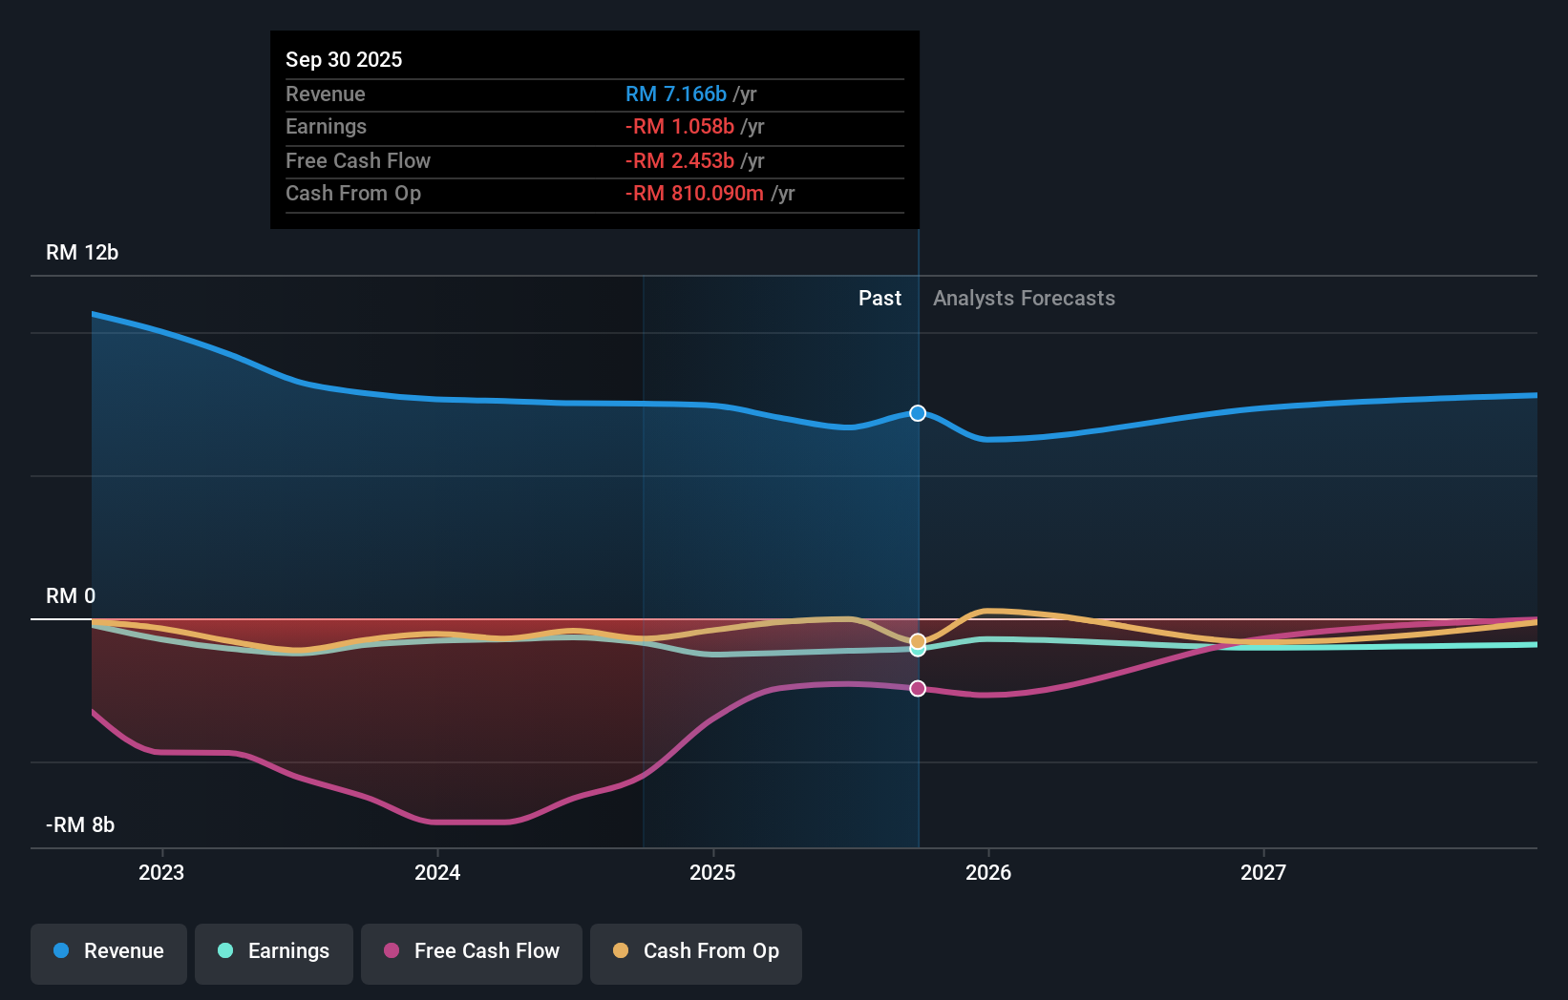Toggle the Revenue series via its legend button
This screenshot has width=1568, height=1000.
pos(108,952)
